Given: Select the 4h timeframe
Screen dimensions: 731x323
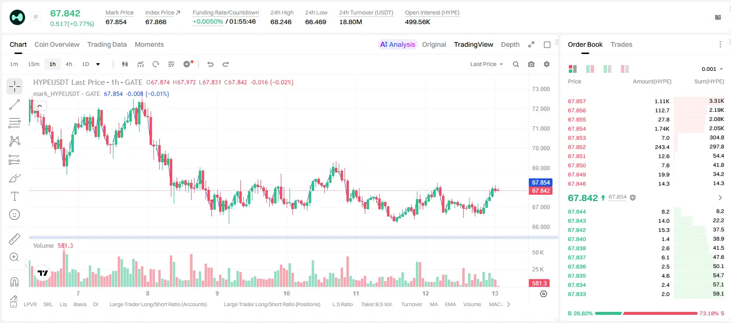Looking at the screenshot, I should click(69, 64).
